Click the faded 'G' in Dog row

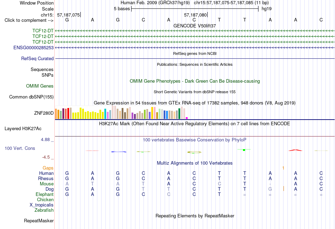click(x=270, y=189)
